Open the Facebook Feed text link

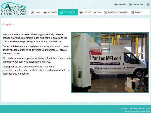(x=138, y=4)
